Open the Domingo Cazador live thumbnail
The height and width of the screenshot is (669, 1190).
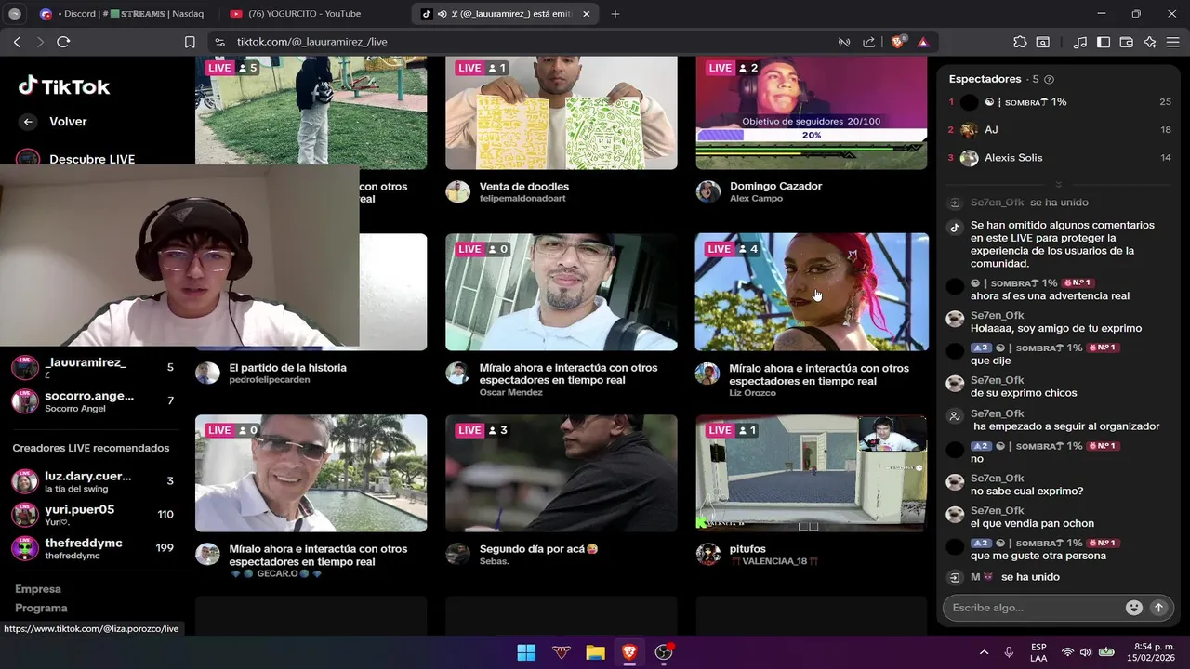point(811,112)
